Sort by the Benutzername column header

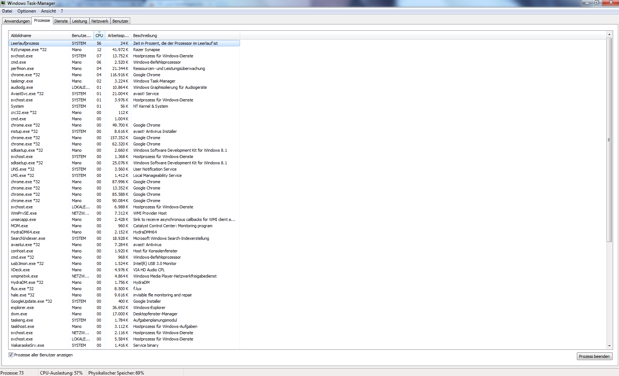click(x=81, y=36)
